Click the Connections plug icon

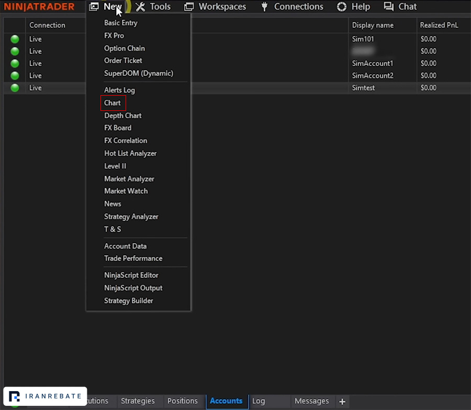tap(264, 7)
